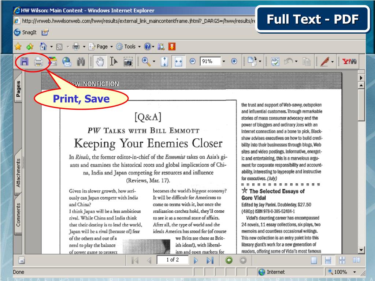Click the Add to Favorites icon

pos(30,46)
